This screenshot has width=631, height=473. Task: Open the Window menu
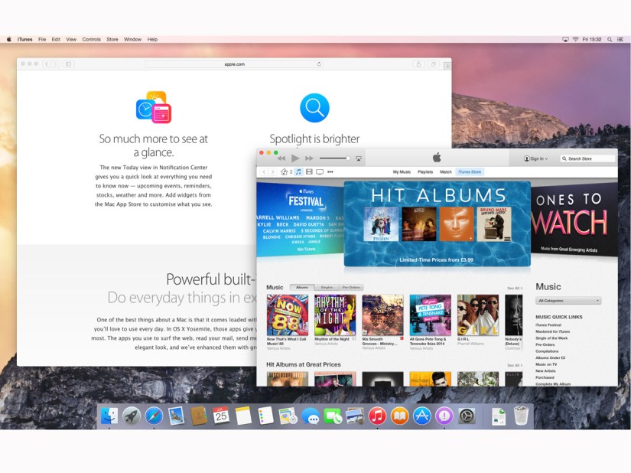click(132, 40)
